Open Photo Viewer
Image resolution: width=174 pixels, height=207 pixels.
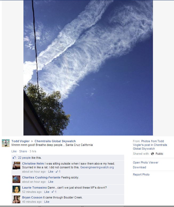pos(146,162)
